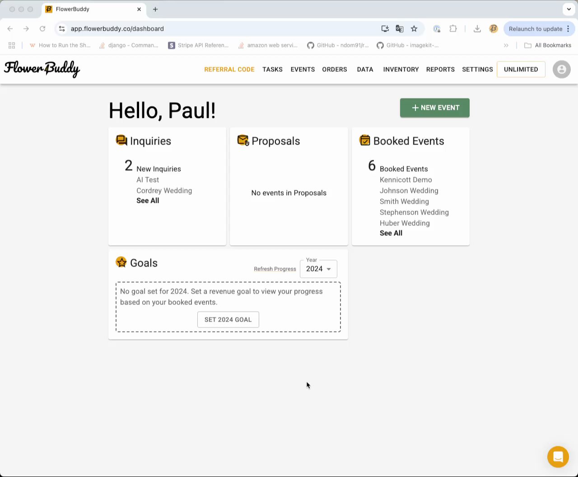Open the DATA menu

365,69
